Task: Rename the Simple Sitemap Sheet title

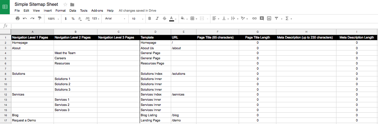Action: click(36, 5)
